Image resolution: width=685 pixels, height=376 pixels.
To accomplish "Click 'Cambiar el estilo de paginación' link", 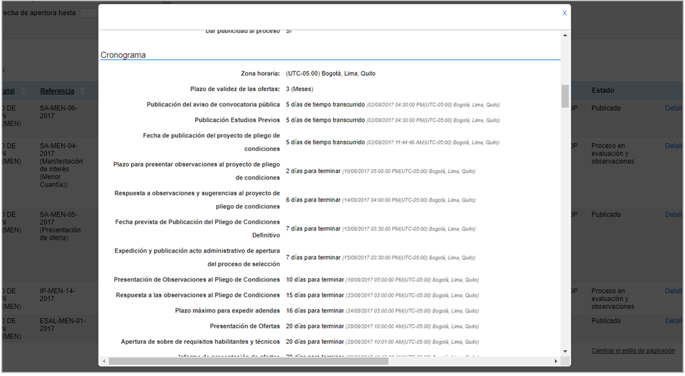I will (x=633, y=351).
